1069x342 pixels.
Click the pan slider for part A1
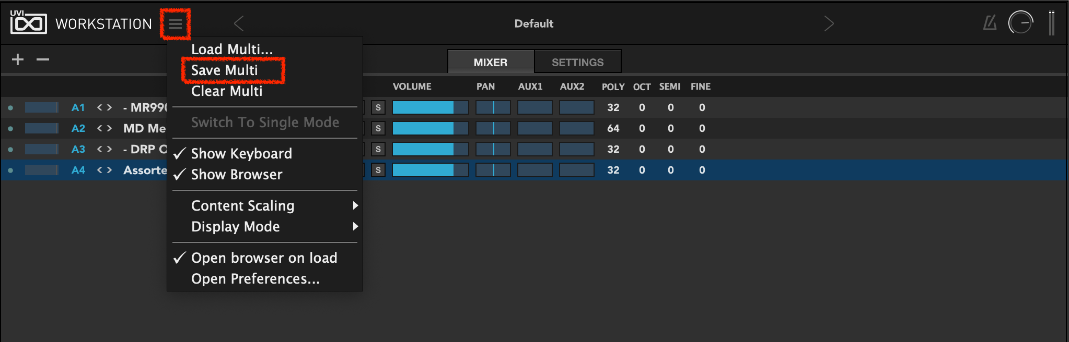[x=493, y=107]
